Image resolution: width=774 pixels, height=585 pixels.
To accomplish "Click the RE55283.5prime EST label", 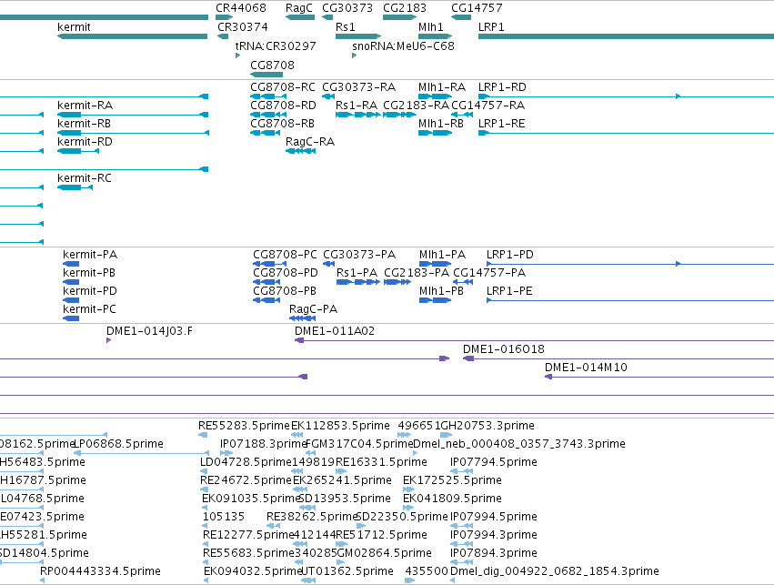I will [x=245, y=426].
